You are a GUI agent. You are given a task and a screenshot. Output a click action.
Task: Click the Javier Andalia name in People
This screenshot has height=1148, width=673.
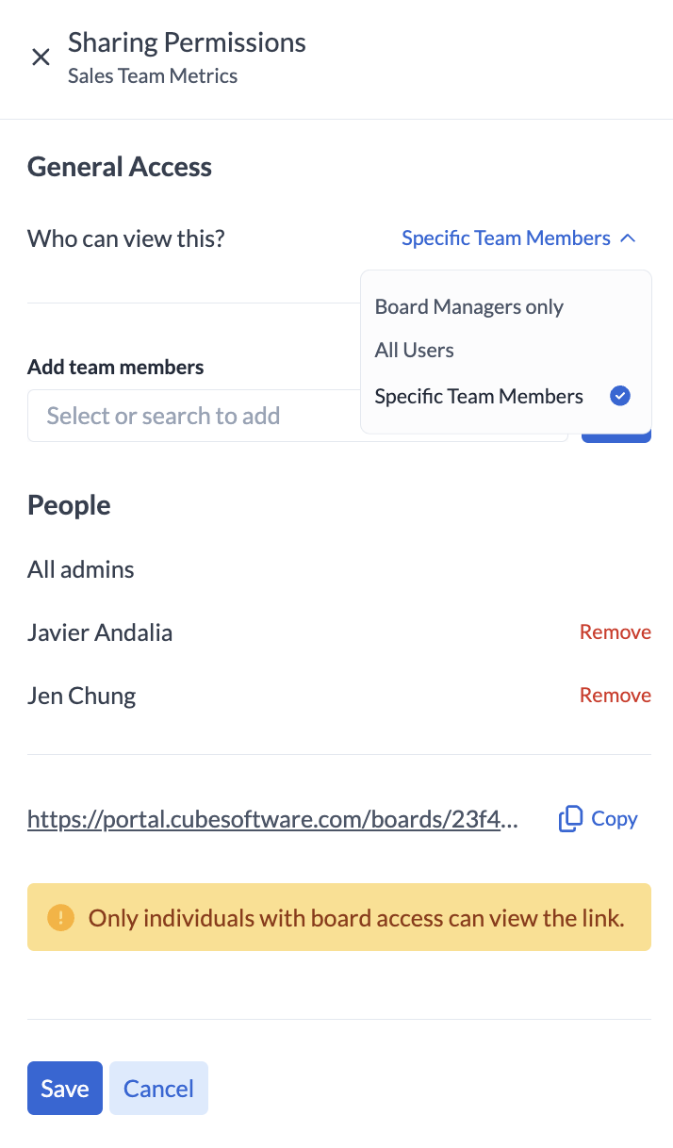pyautogui.click(x=100, y=632)
